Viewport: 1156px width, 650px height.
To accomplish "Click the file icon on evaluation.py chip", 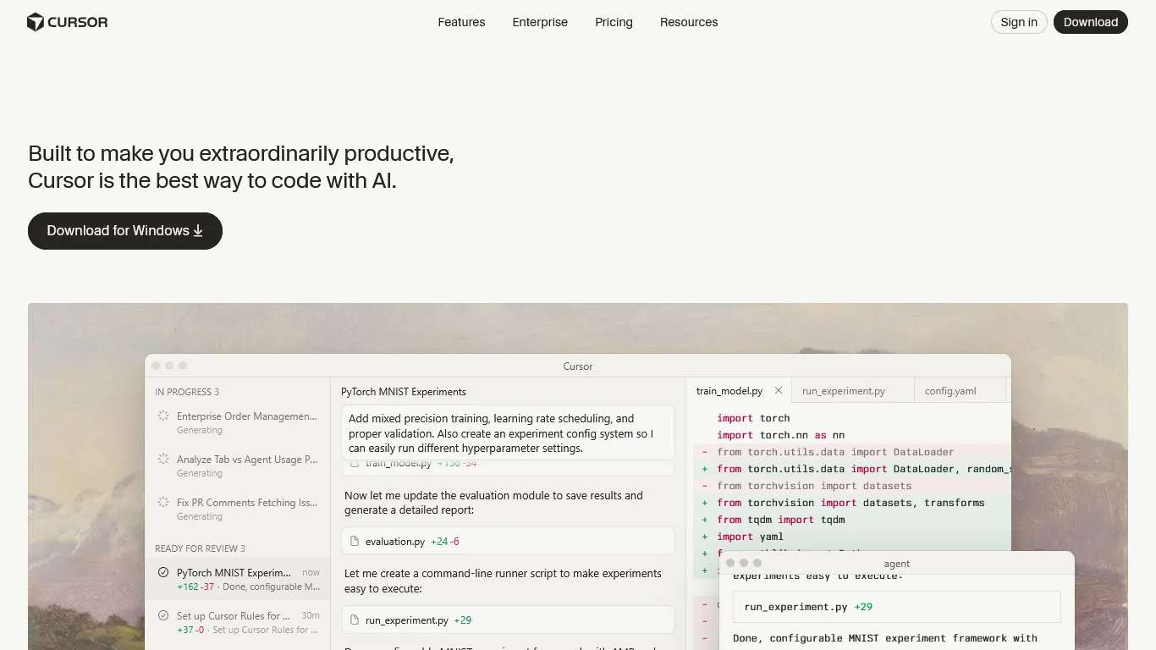I will pos(355,541).
